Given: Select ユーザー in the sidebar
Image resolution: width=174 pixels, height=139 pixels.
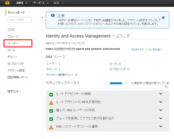Looking at the screenshot, I should (13, 43).
